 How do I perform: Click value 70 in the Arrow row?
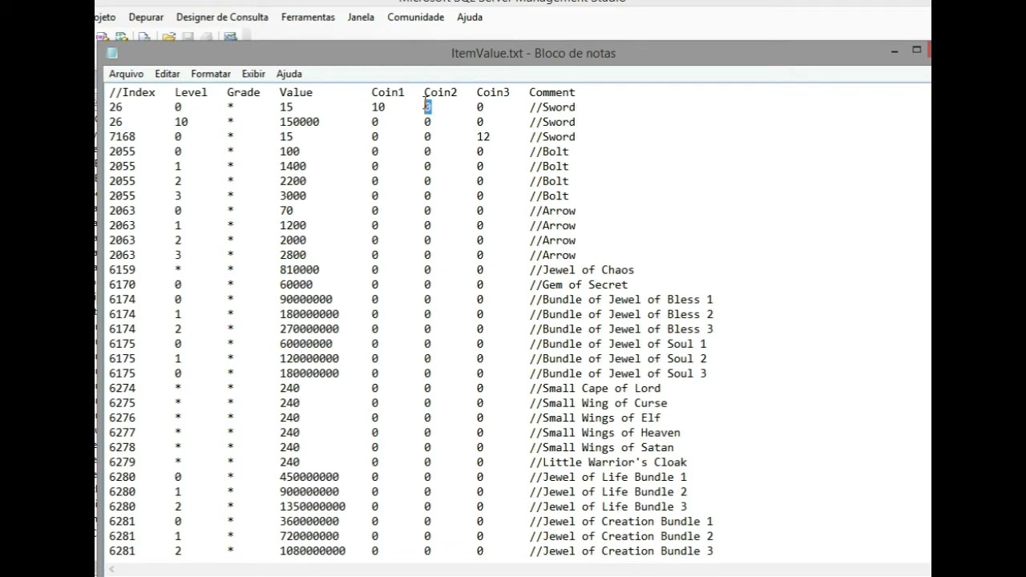tap(286, 211)
